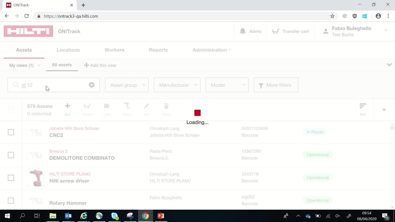395x222 pixels.
Task: Open the Brescia 2. location link
Action: click(x=59, y=151)
